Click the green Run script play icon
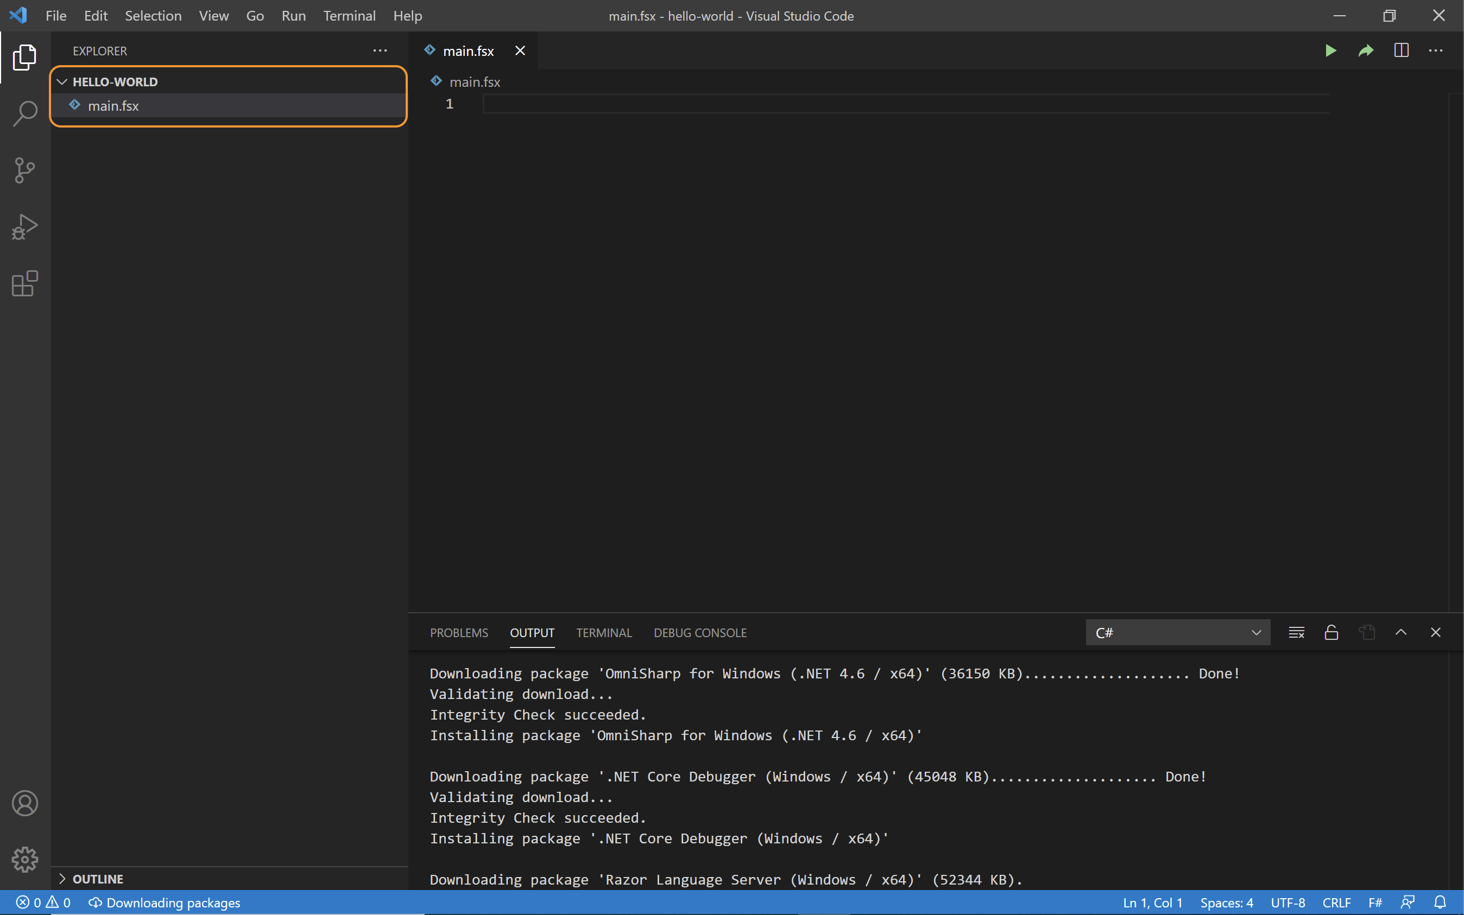This screenshot has width=1464, height=915. pos(1330,51)
